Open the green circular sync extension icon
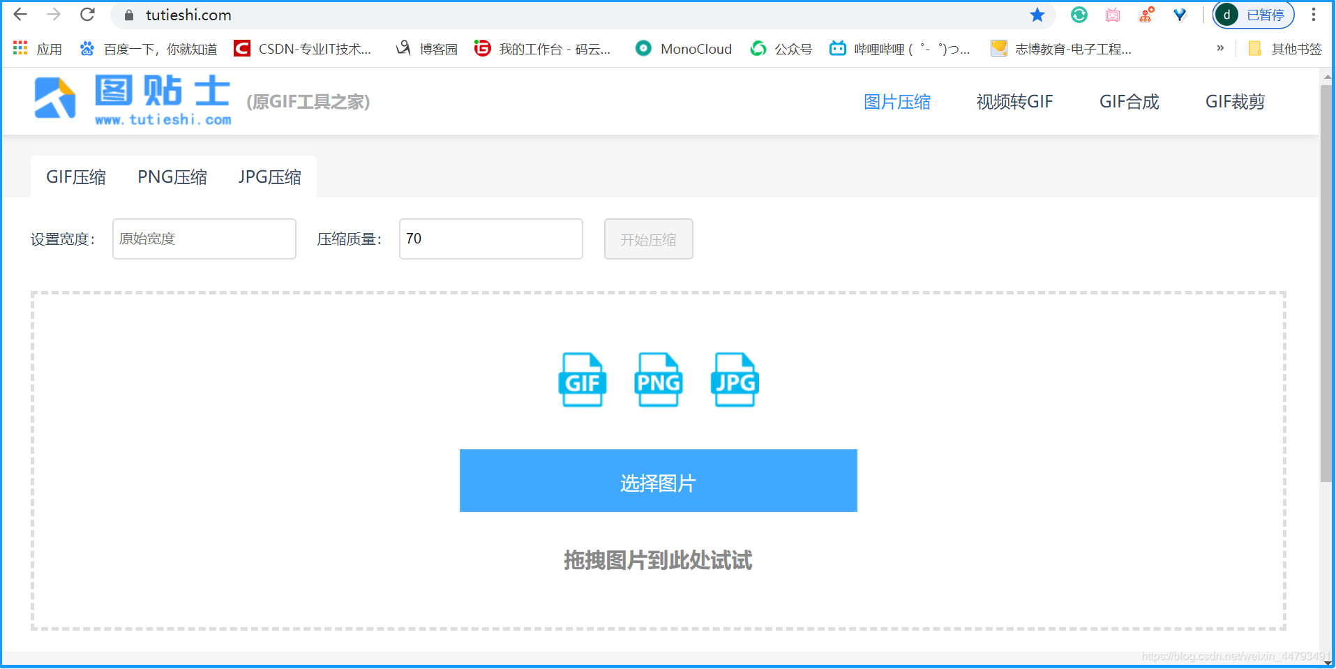1336x669 pixels. (1079, 15)
